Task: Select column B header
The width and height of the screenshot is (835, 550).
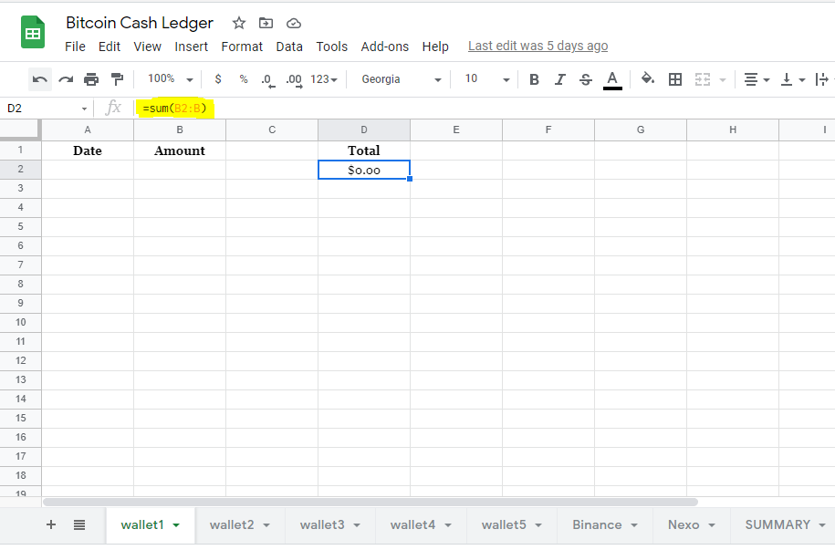Action: 180,130
